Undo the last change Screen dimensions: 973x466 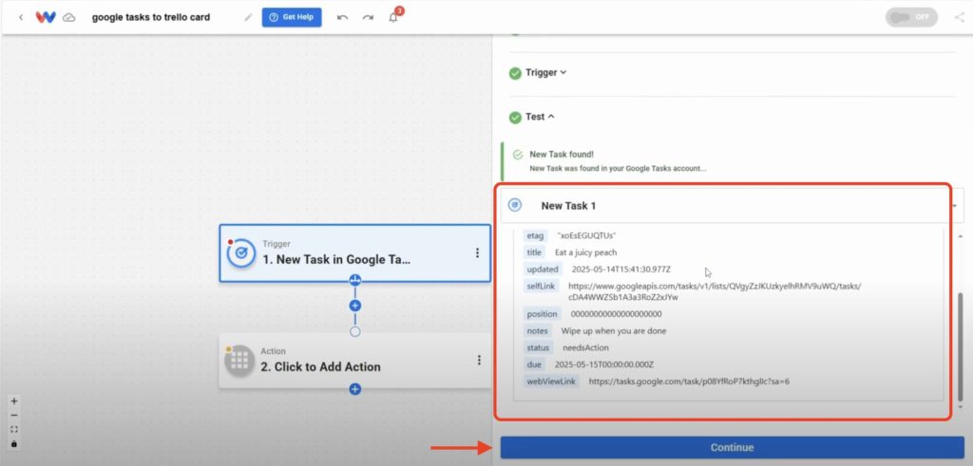click(342, 17)
